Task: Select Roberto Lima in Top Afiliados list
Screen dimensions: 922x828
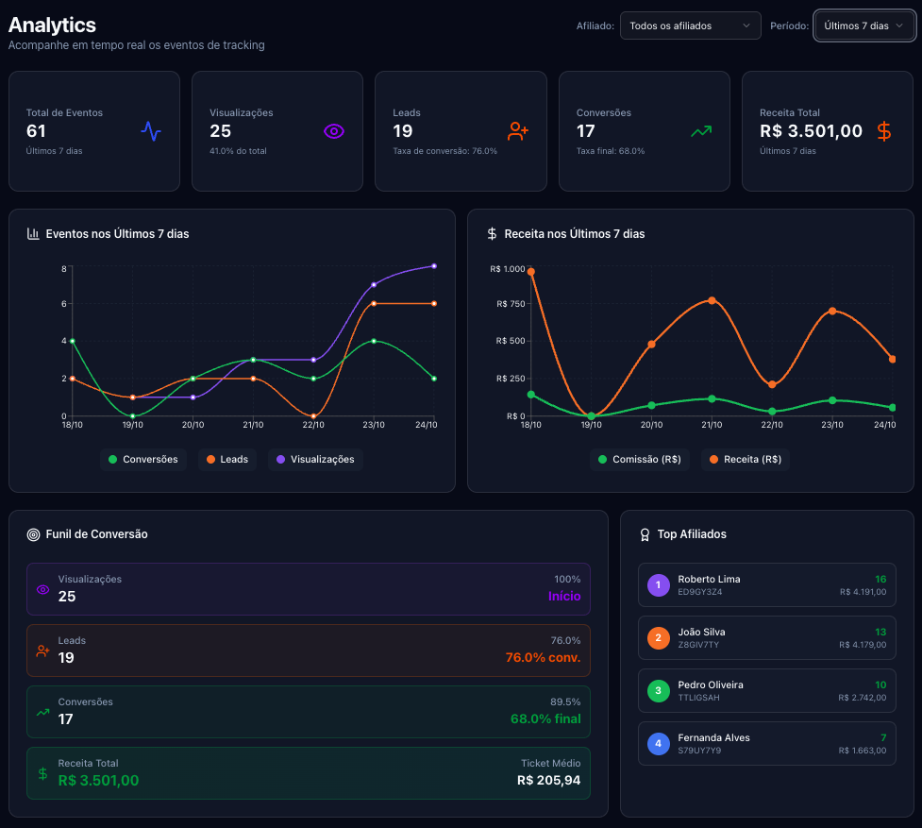Action: (766, 585)
